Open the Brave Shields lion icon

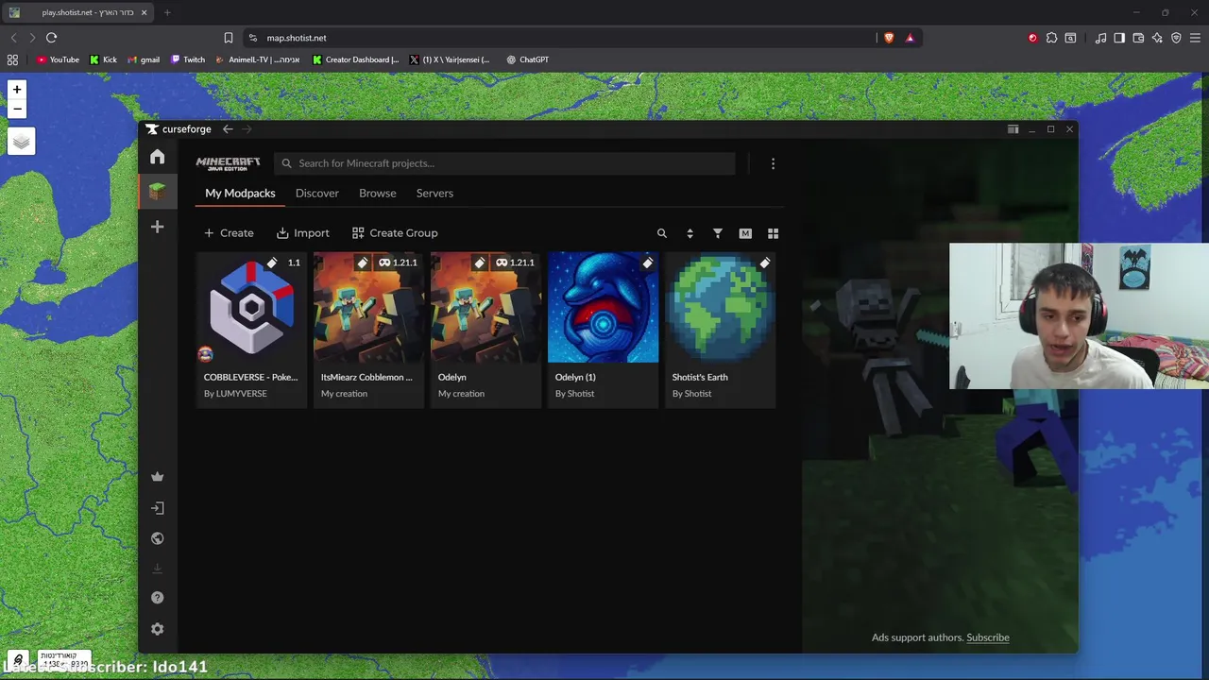pos(889,38)
